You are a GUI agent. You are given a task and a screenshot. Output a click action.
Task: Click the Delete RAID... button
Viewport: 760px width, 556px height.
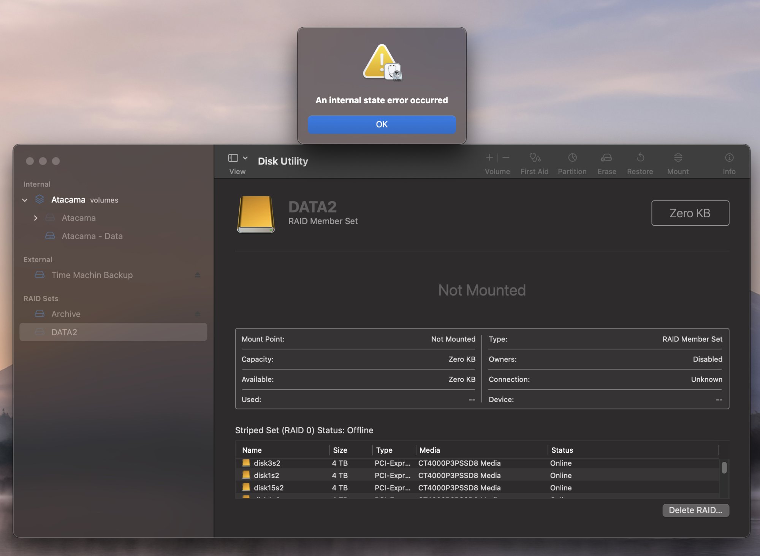pyautogui.click(x=695, y=510)
